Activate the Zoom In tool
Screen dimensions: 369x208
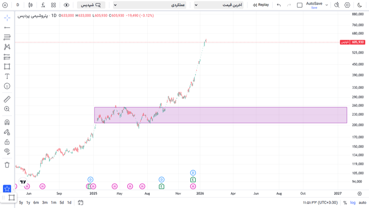click(7, 109)
